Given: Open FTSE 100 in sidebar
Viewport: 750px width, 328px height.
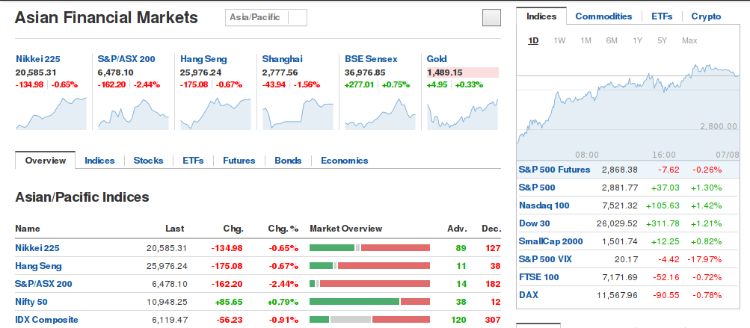Looking at the screenshot, I should click(539, 277).
